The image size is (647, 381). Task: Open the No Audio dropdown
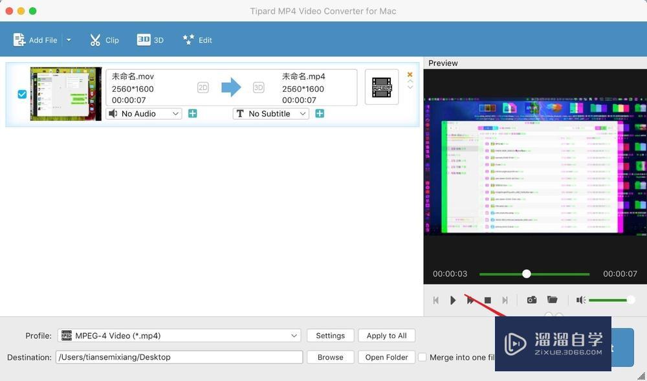pyautogui.click(x=144, y=114)
